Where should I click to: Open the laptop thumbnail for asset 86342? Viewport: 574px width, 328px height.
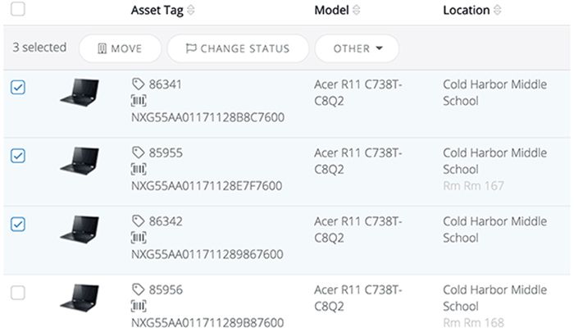coord(80,229)
